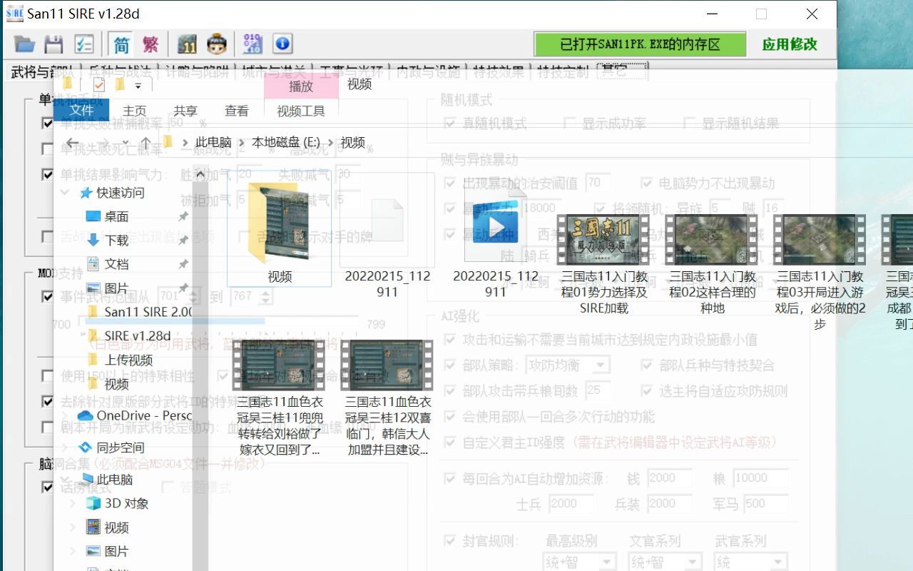The image size is (913, 571).
Task: Select the 视频 folder thumbnail
Action: (x=280, y=230)
